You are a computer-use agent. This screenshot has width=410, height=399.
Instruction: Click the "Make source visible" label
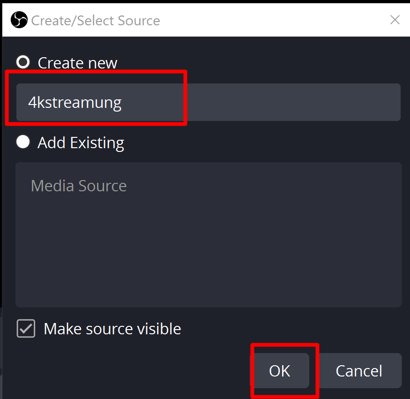click(x=112, y=329)
